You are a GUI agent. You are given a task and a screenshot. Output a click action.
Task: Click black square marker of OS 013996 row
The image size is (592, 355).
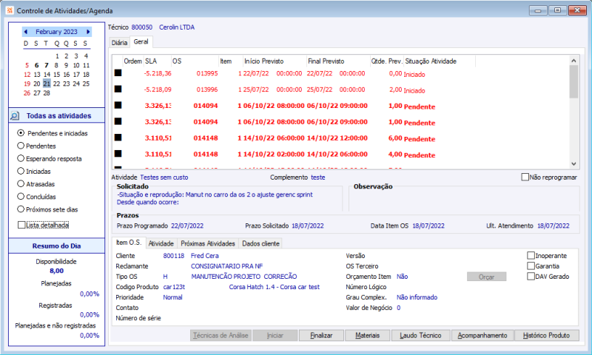click(x=117, y=89)
